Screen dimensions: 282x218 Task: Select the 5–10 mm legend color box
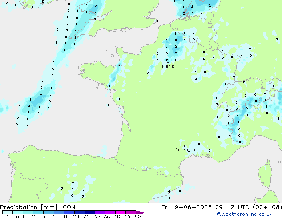tap(48, 212)
